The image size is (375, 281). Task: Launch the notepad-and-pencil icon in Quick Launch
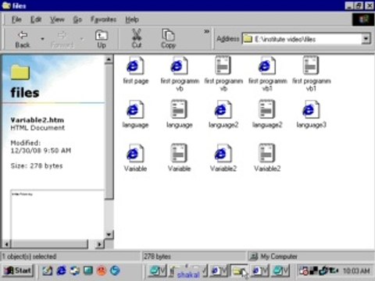pyautogui.click(x=48, y=271)
